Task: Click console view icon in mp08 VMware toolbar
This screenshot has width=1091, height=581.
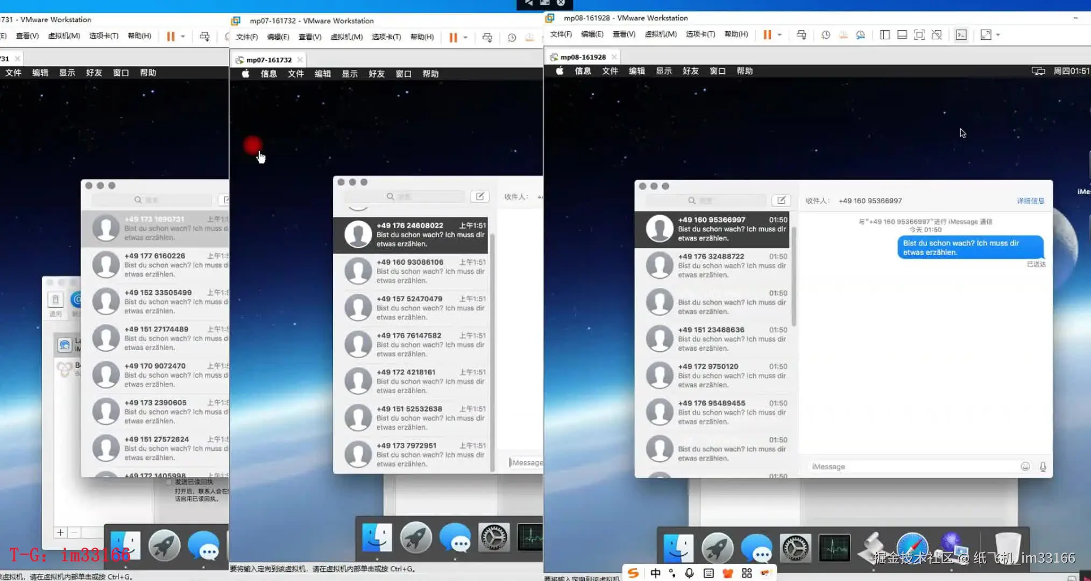Action: [961, 35]
